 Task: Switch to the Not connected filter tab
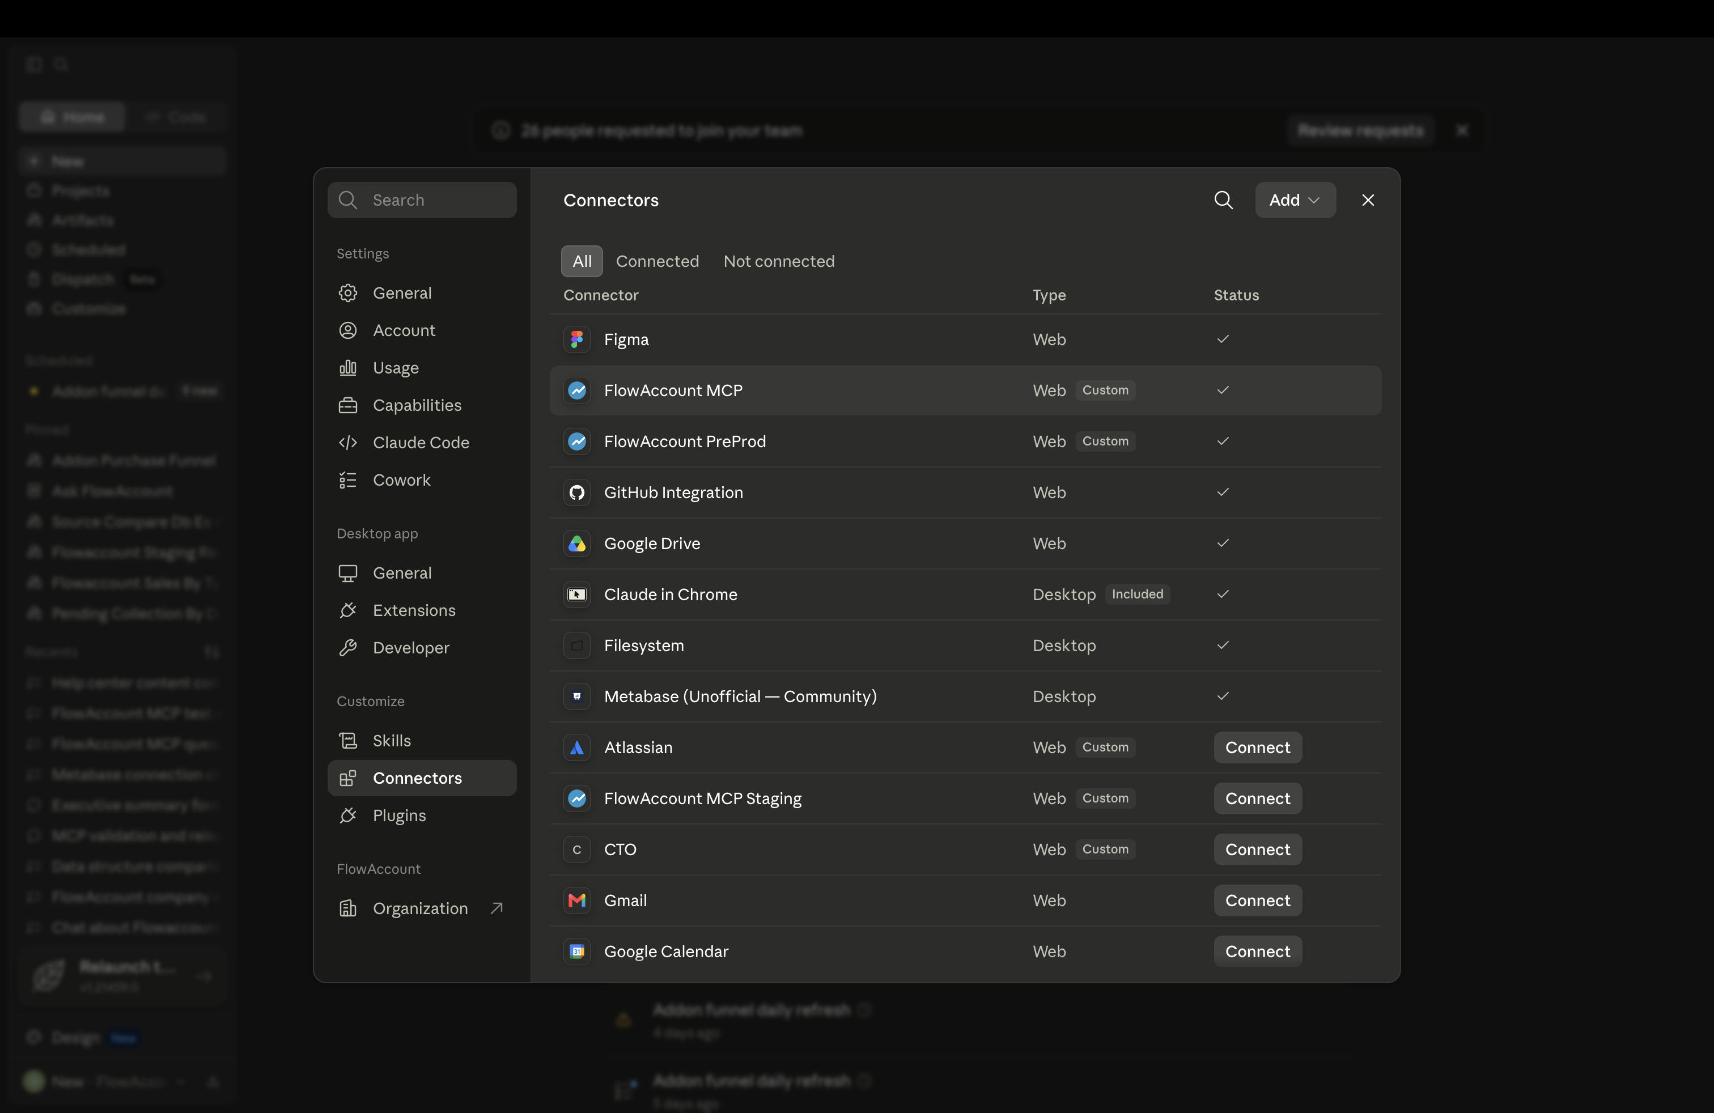point(779,261)
